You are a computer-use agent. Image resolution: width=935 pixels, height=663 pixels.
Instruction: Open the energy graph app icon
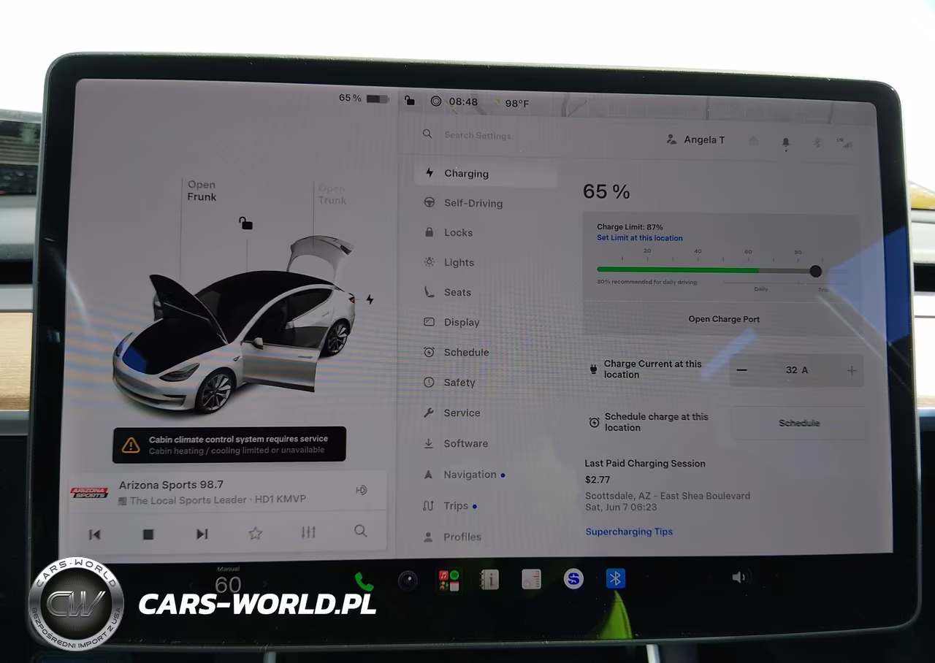click(531, 580)
